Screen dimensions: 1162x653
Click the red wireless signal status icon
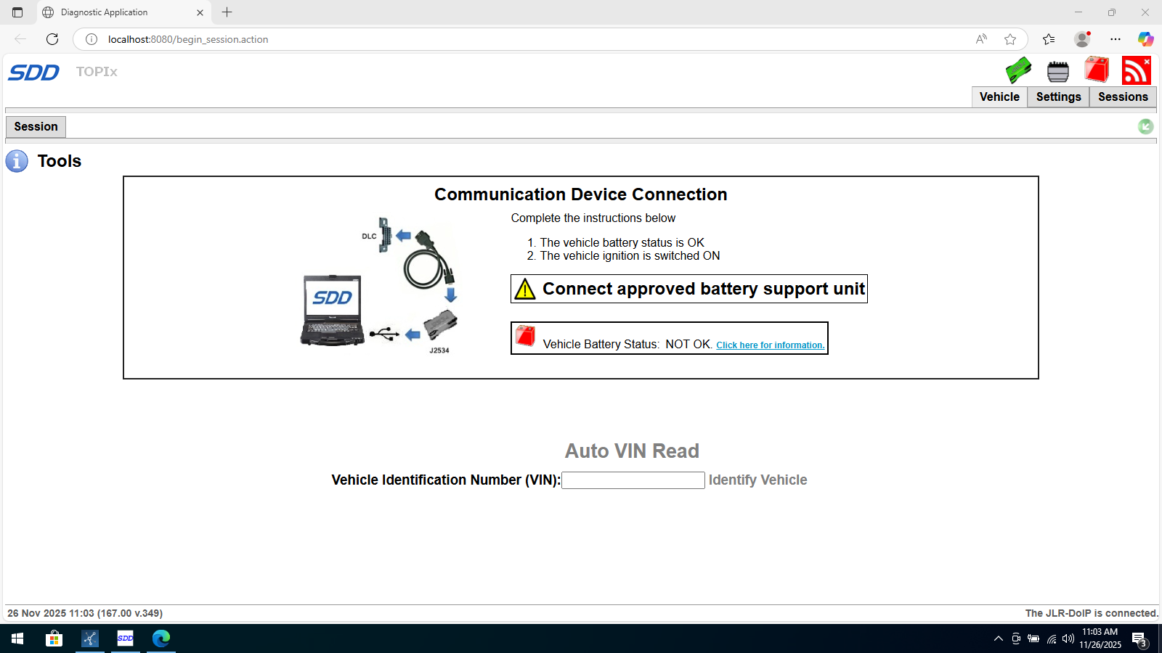tap(1136, 70)
